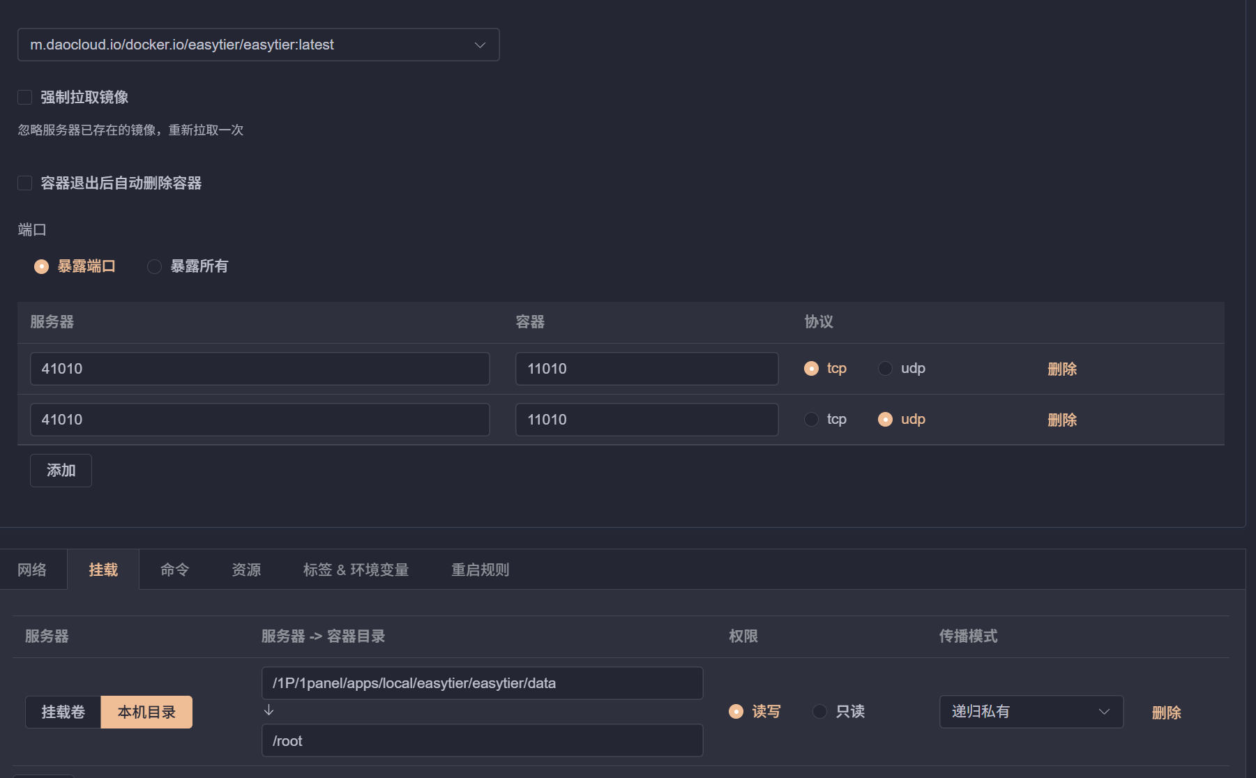Select the 暴露端口 radio option
This screenshot has height=778, width=1256.
click(42, 266)
